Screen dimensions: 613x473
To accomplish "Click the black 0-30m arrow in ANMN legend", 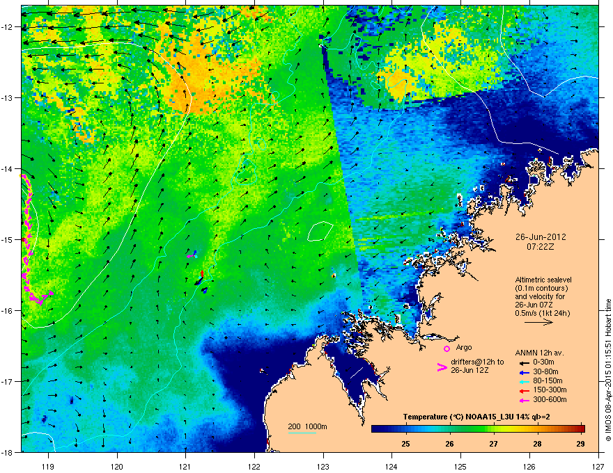I will click(525, 362).
